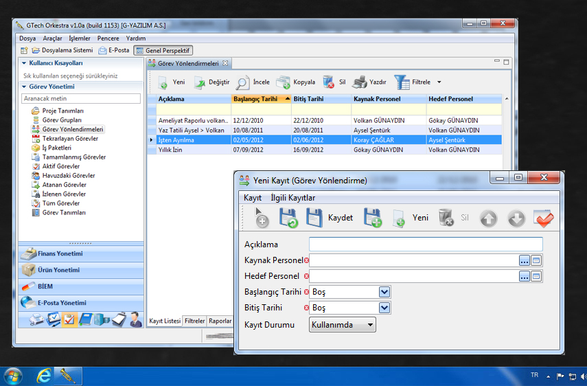Image resolution: width=587 pixels, height=386 pixels.
Task: Click the save-and-refresh disk icon in dialog
Action: [x=288, y=218]
